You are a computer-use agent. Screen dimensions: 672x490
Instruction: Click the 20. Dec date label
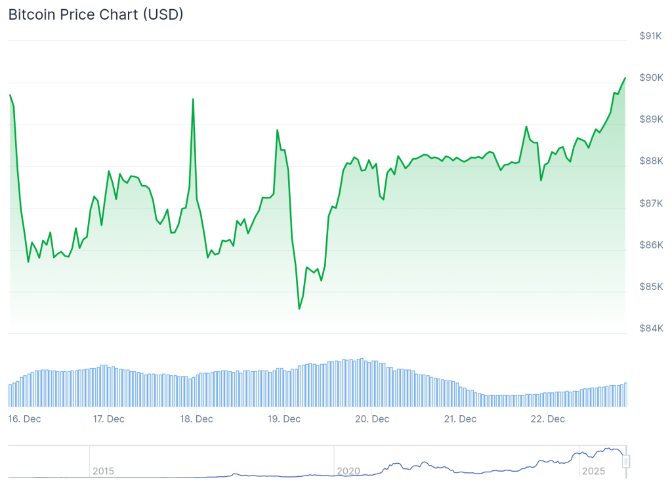(x=372, y=419)
